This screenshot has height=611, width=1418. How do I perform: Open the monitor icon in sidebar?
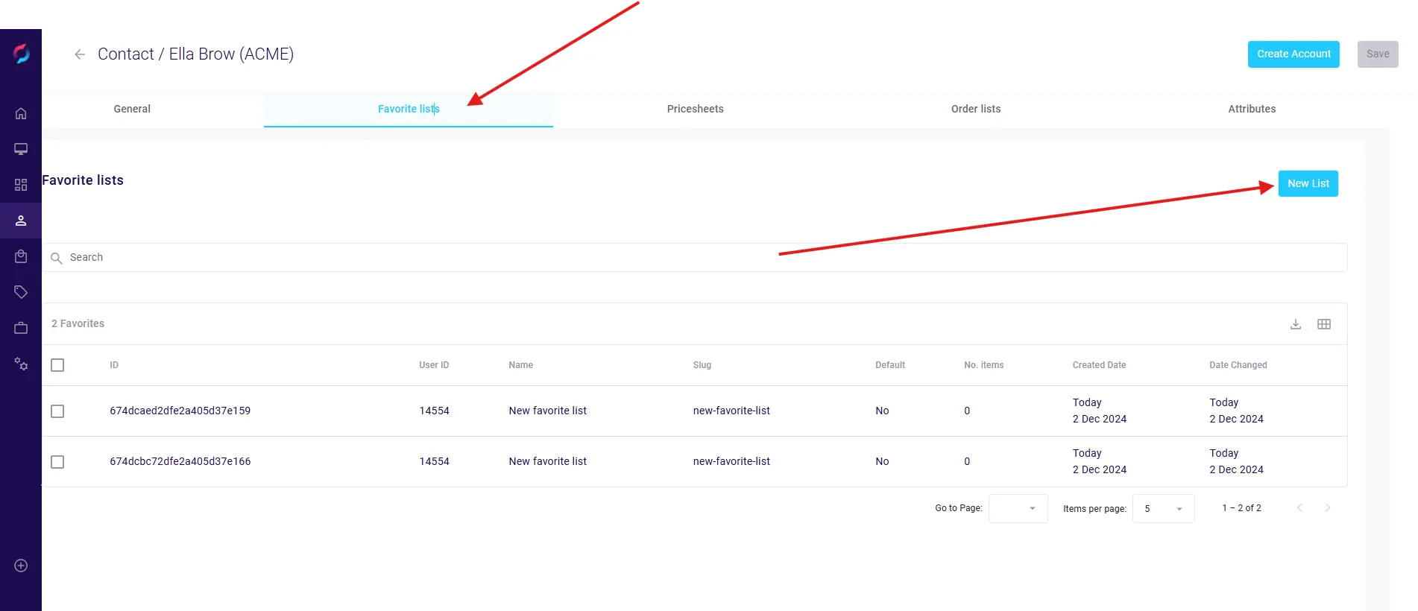[x=21, y=149]
